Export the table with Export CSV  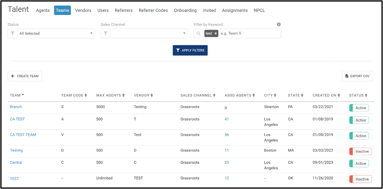[357, 76]
